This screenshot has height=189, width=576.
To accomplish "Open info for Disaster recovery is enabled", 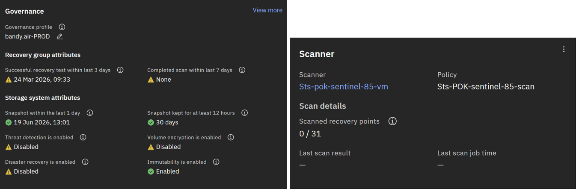I will coord(85,162).
